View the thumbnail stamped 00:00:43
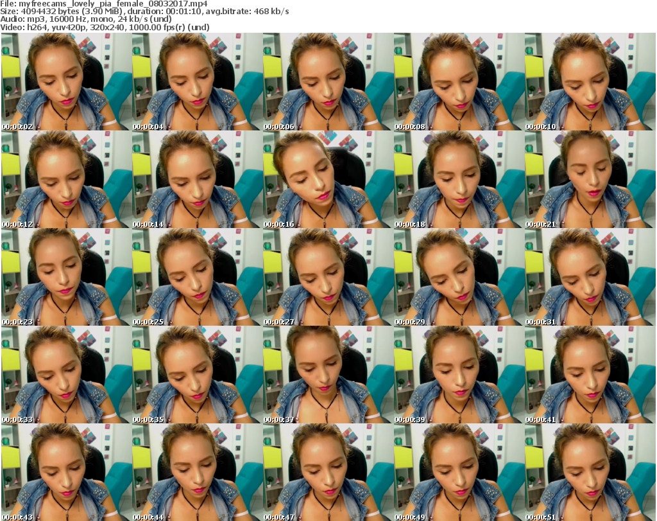Viewport: 657px width, 521px height. pos(66,472)
